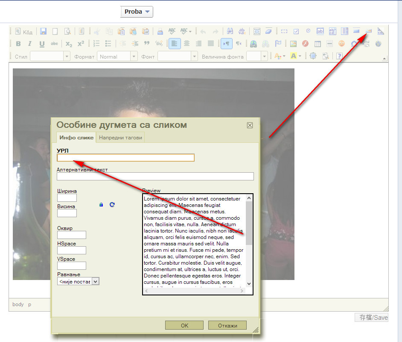The width and height of the screenshot is (402, 342).
Task: Open the text color picker
Action: pos(280,56)
